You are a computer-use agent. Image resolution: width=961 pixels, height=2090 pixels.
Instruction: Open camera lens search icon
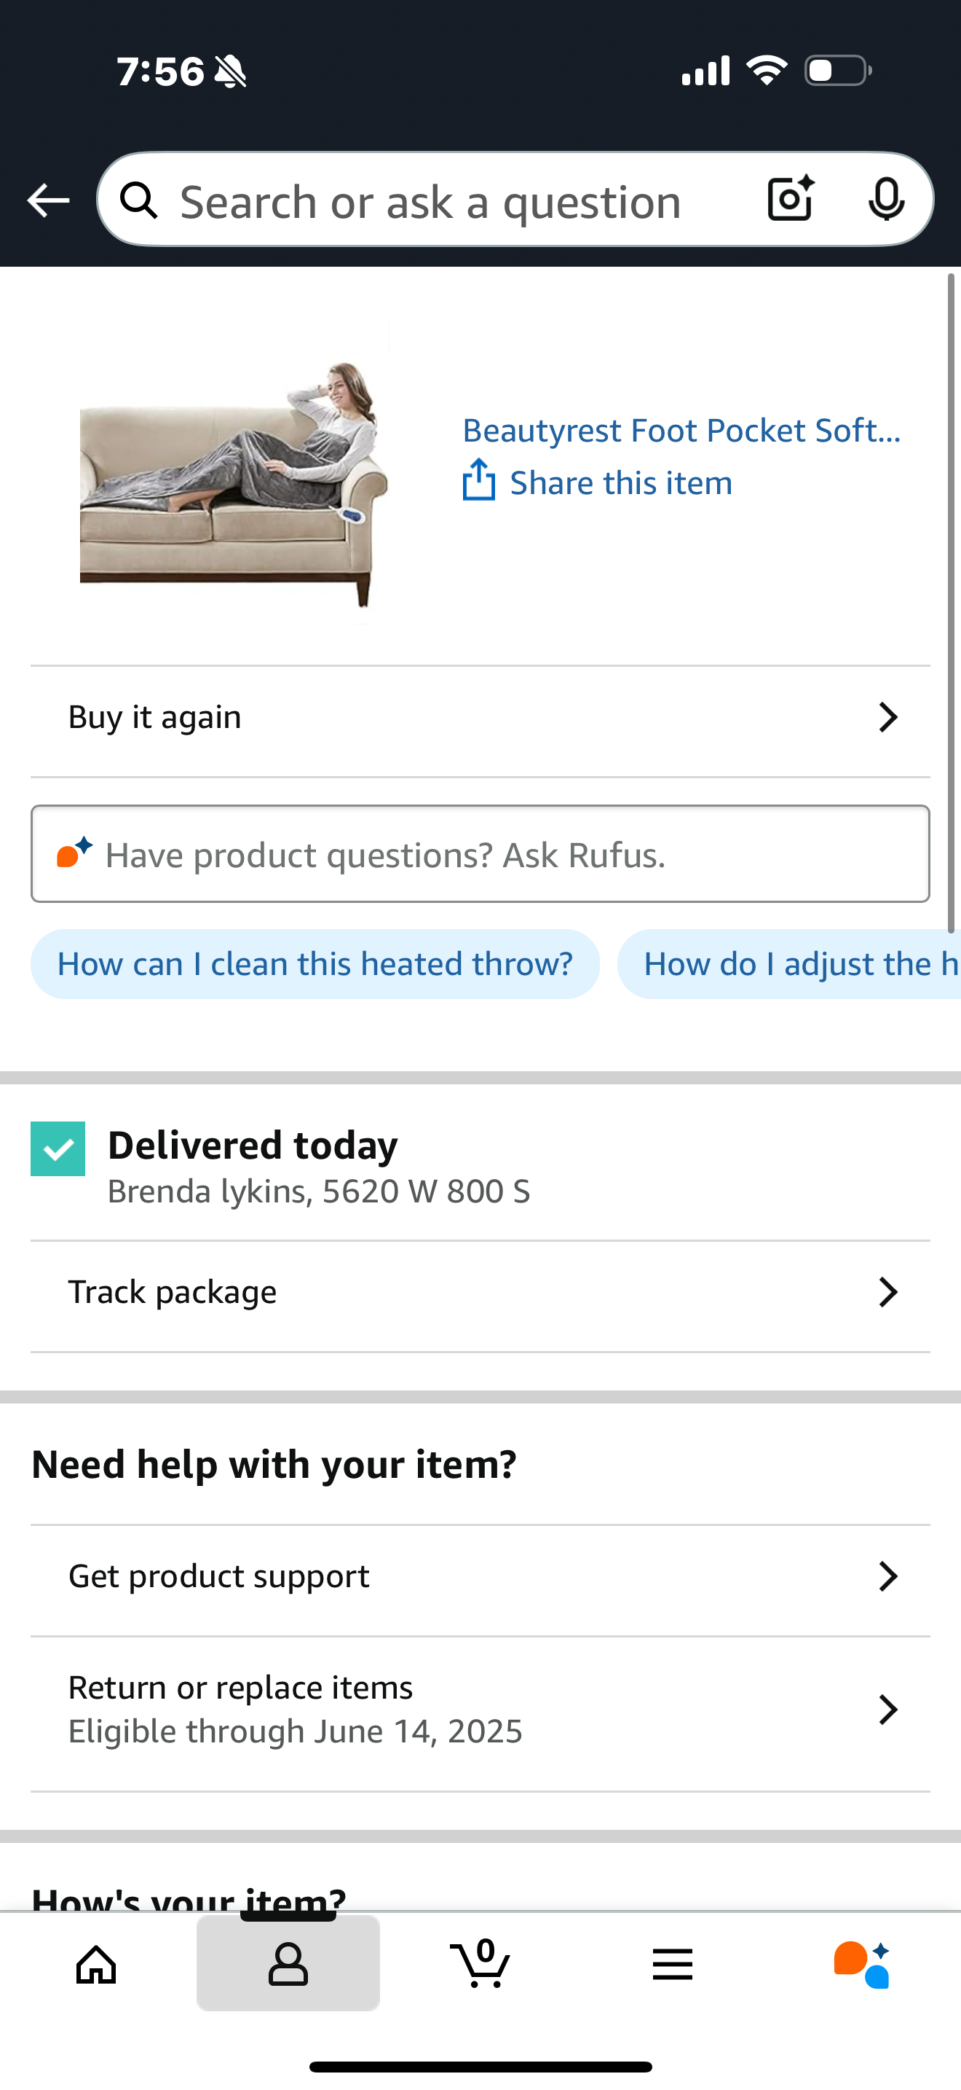[790, 199]
